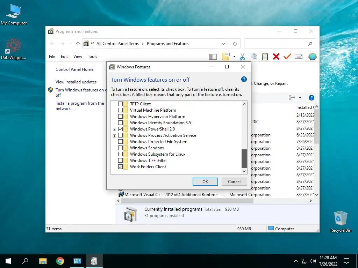The width and height of the screenshot is (358, 268).
Task: Click the folder options icon in toolbar
Action: [x=226, y=57]
